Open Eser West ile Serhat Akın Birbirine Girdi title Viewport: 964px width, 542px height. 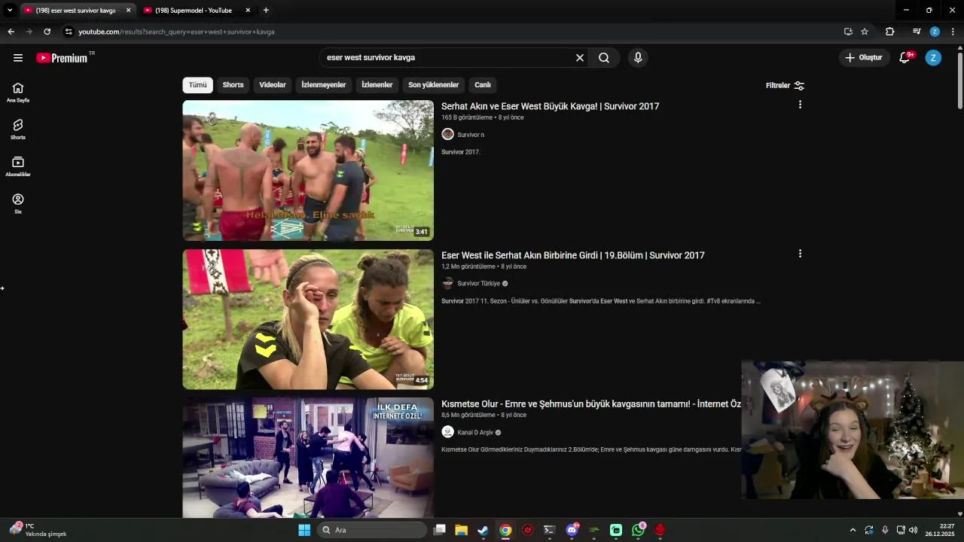[573, 255]
